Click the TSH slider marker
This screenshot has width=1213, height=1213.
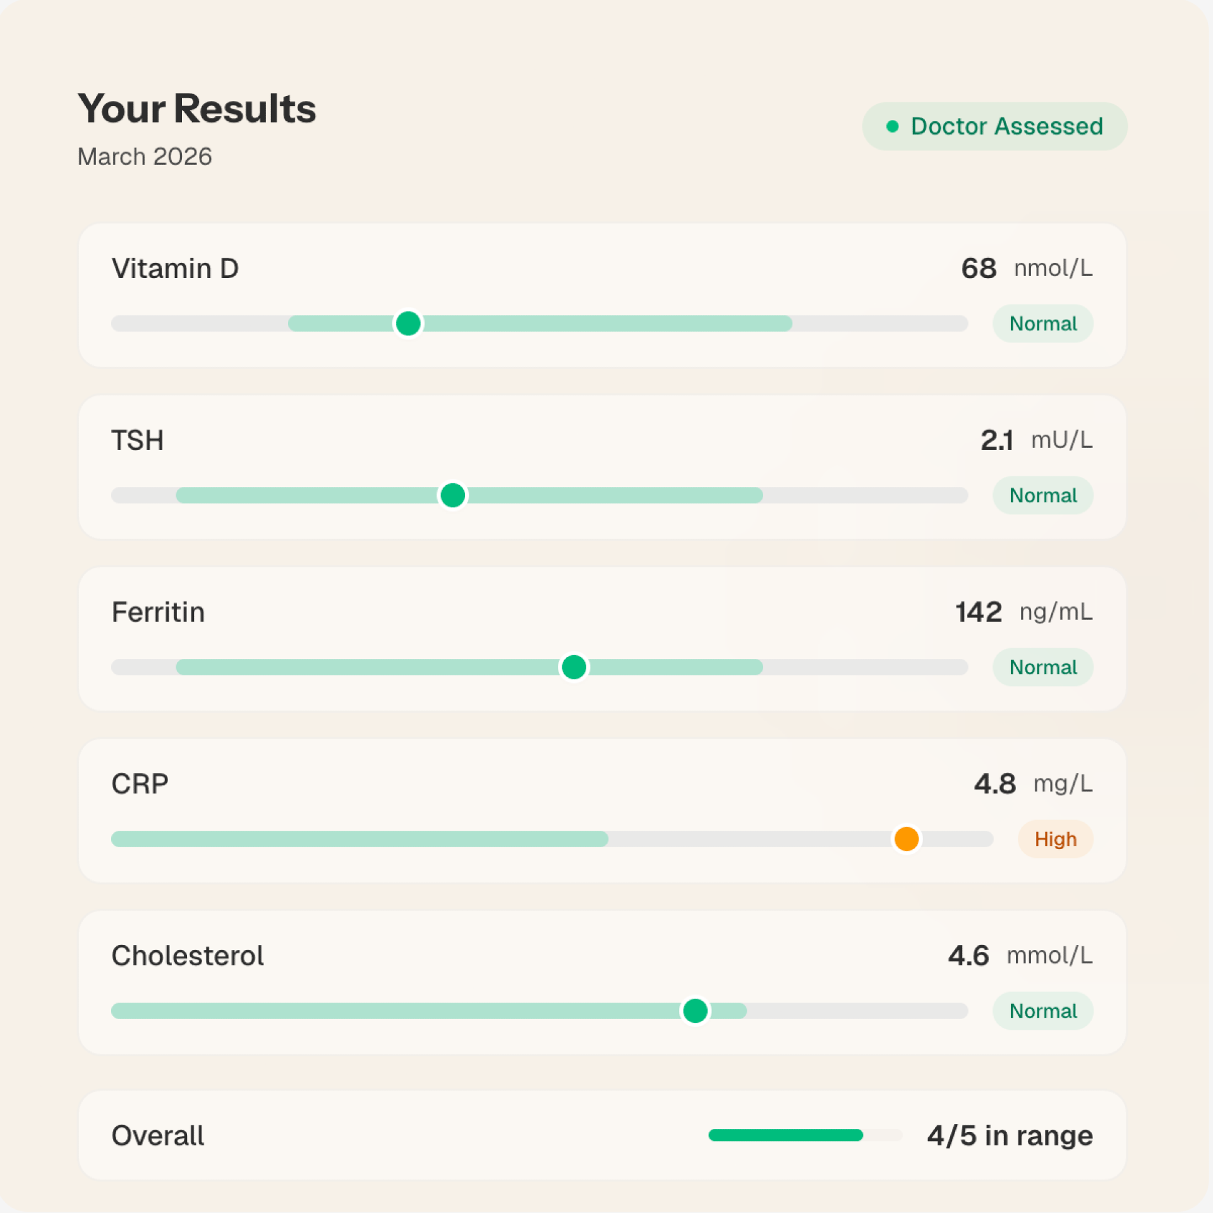click(x=452, y=495)
